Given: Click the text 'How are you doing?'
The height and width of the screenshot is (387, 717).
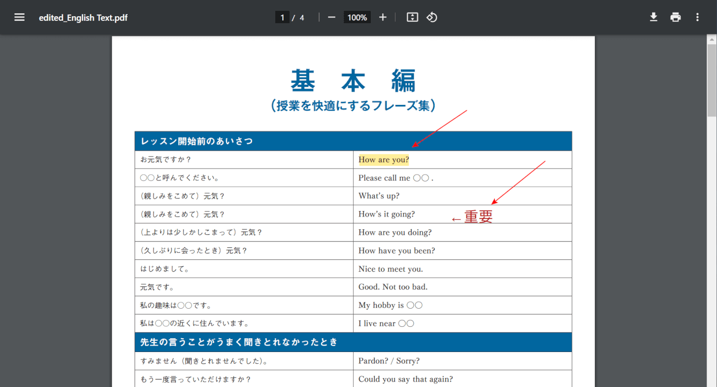Looking at the screenshot, I should pos(395,232).
